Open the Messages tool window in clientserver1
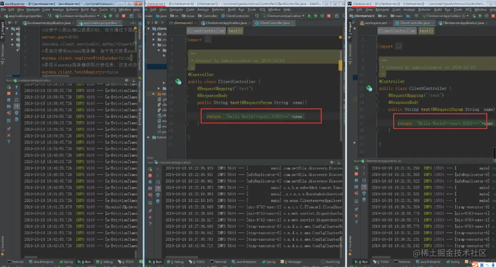 291,262
